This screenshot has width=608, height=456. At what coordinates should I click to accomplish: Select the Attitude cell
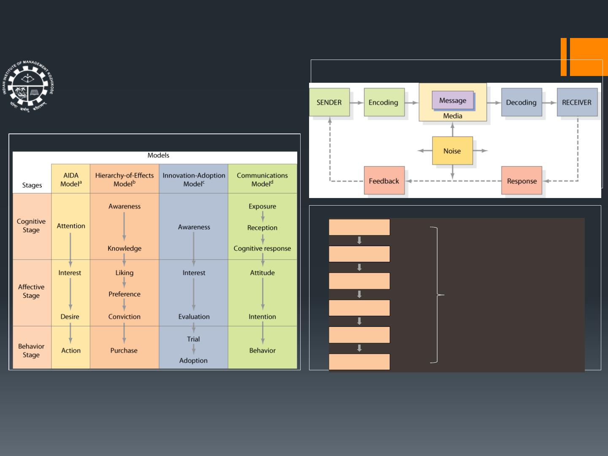point(263,273)
